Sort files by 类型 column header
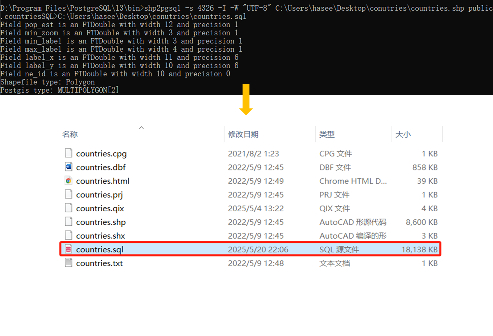 (x=327, y=134)
